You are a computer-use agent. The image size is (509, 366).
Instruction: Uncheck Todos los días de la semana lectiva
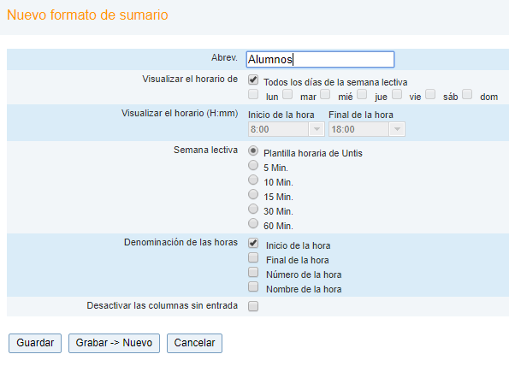click(253, 80)
